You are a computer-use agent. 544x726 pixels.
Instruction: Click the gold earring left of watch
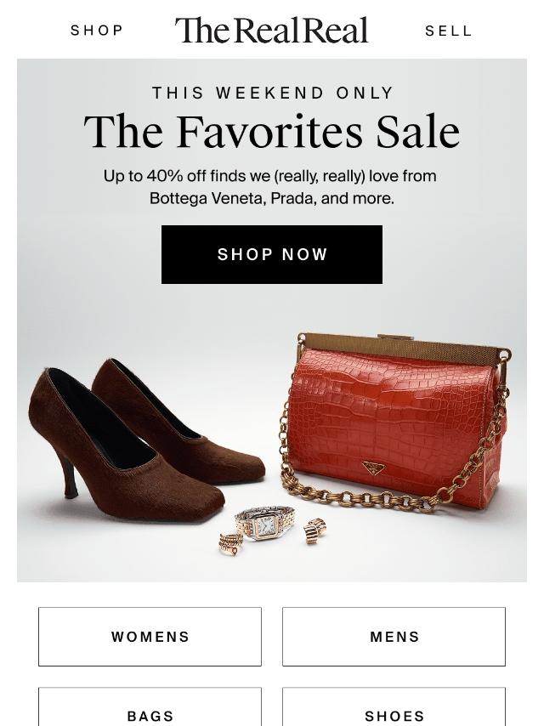pos(229,542)
